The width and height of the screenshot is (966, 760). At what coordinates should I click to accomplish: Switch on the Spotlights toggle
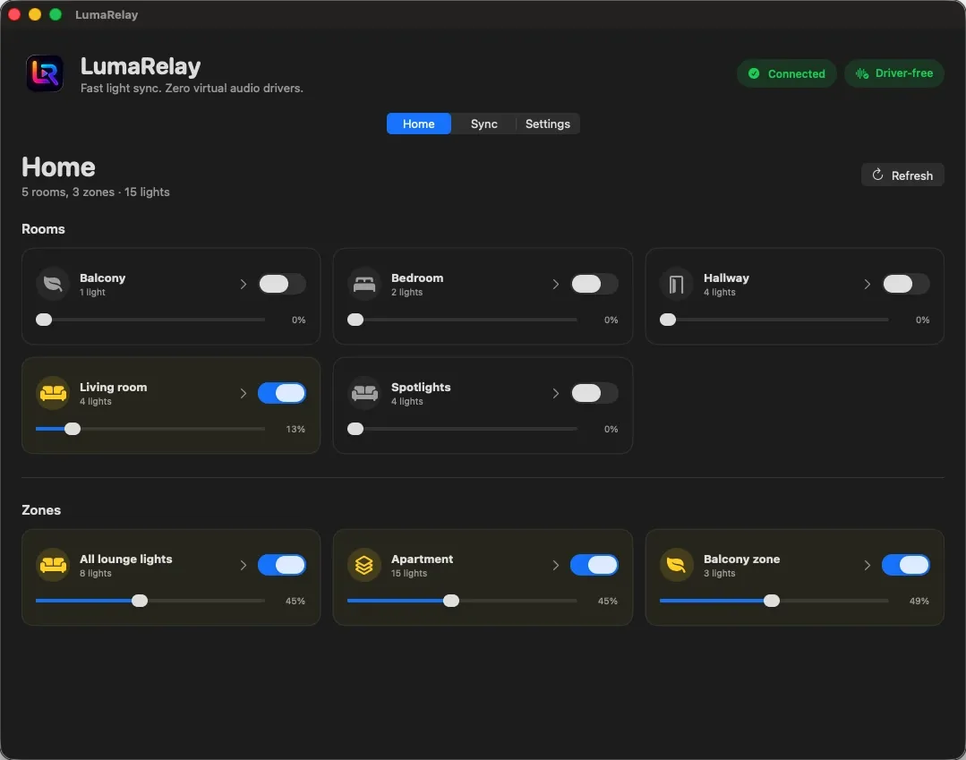[594, 393]
